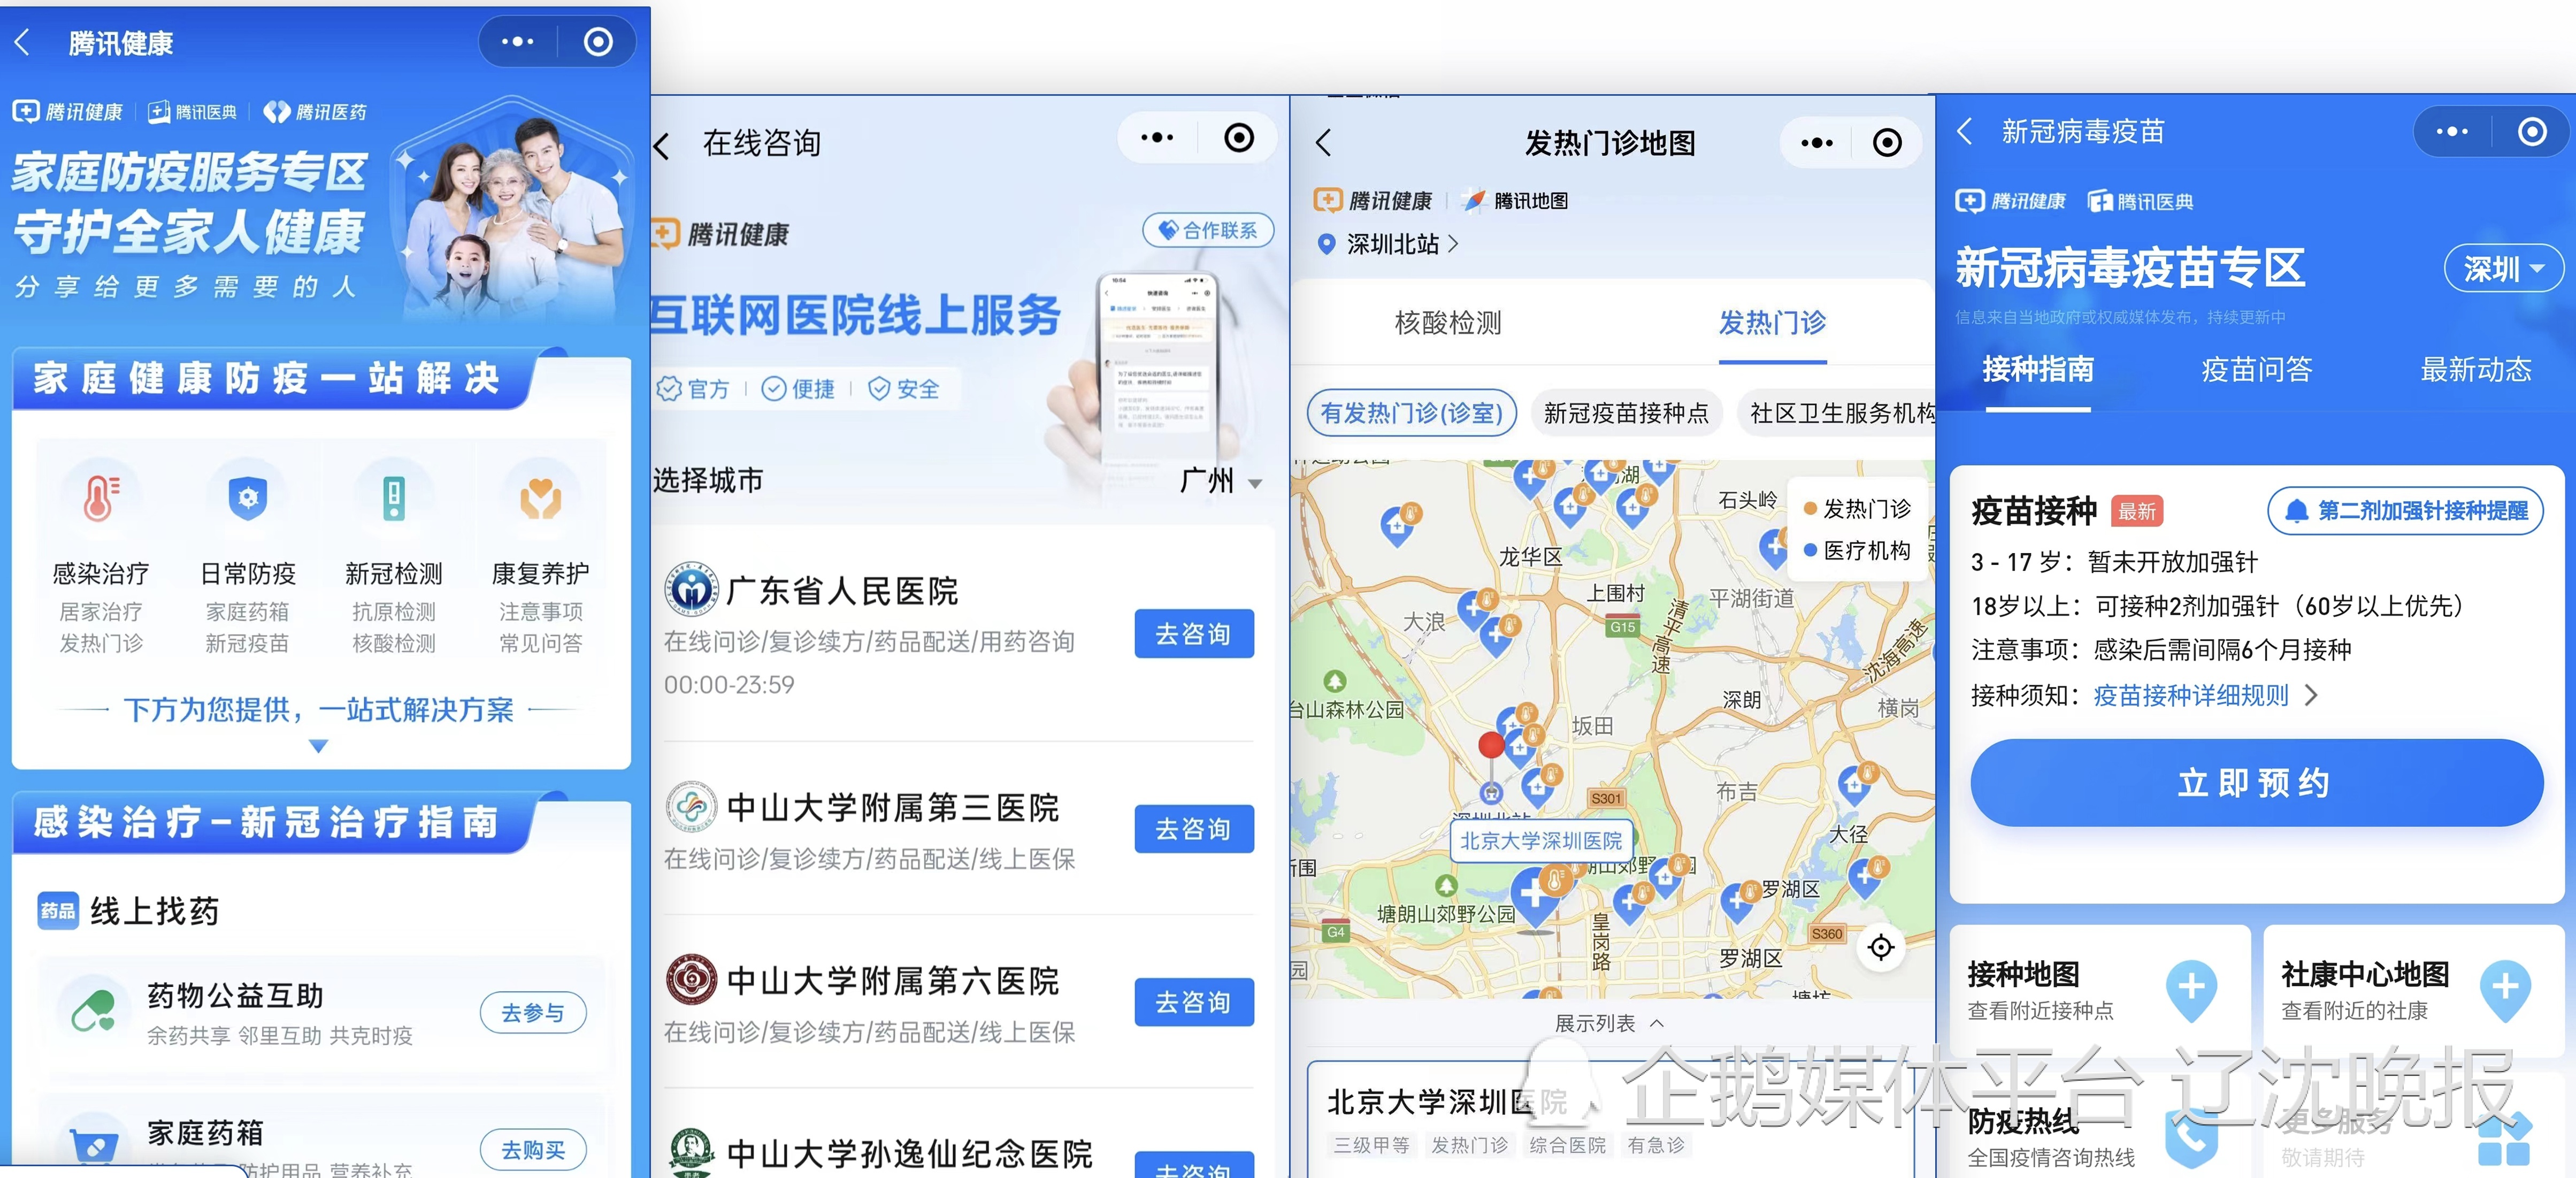2576x1178 pixels.
Task: Select the 社区卫生服务机构 filter chip
Action: point(1838,413)
